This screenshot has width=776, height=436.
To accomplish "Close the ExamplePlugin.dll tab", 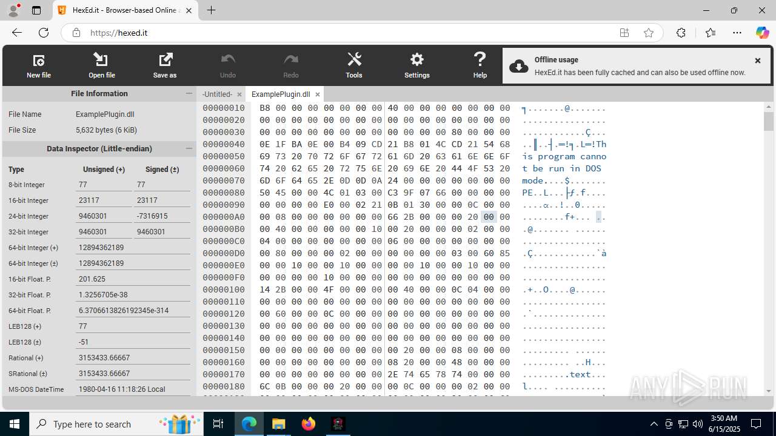I will [x=318, y=94].
